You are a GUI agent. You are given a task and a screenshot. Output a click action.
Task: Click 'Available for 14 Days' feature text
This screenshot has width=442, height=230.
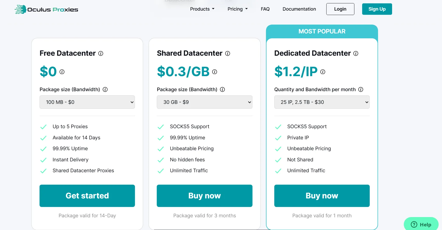(x=76, y=138)
